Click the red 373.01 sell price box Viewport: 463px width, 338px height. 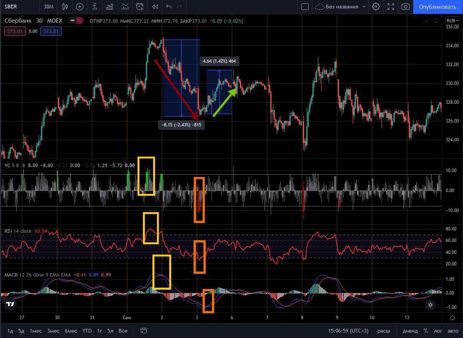pyautogui.click(x=15, y=31)
